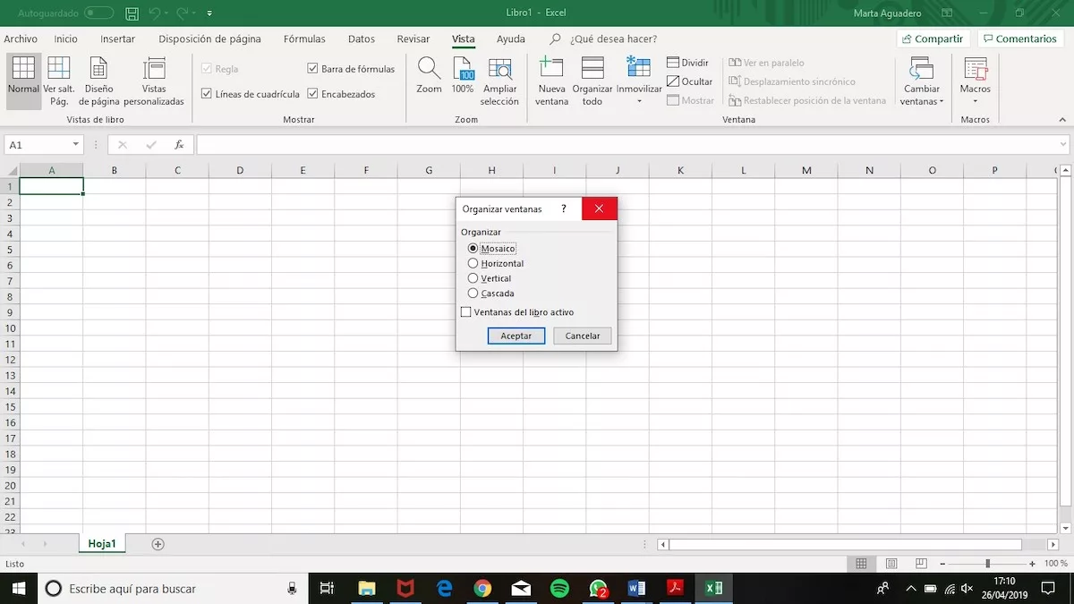
Task: Open Spotify from the taskbar
Action: coord(559,588)
